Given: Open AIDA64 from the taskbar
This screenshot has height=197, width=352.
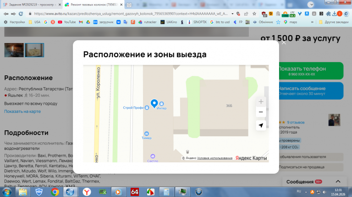Looking at the screenshot, I should coord(134,192).
